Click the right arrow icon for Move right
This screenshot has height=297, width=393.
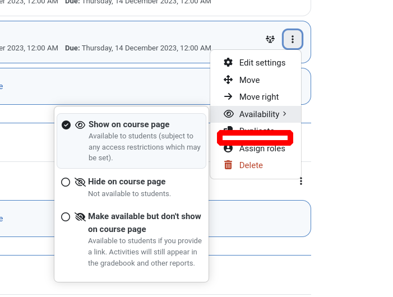(x=228, y=96)
